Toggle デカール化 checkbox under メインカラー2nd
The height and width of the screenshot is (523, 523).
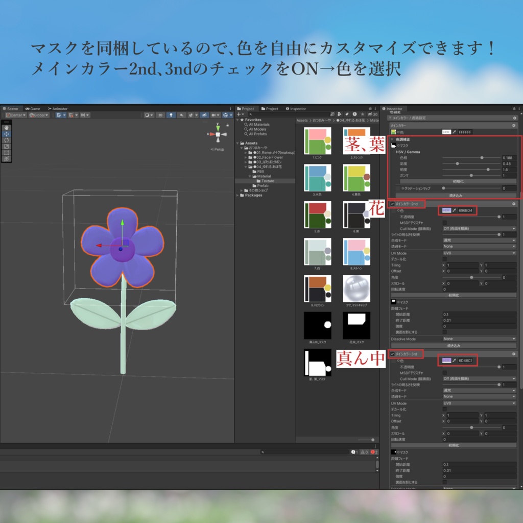pyautogui.click(x=445, y=259)
